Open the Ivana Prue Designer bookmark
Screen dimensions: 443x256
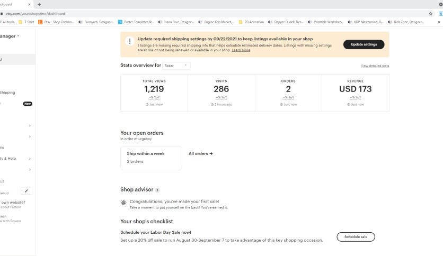pyautogui.click(x=176, y=22)
